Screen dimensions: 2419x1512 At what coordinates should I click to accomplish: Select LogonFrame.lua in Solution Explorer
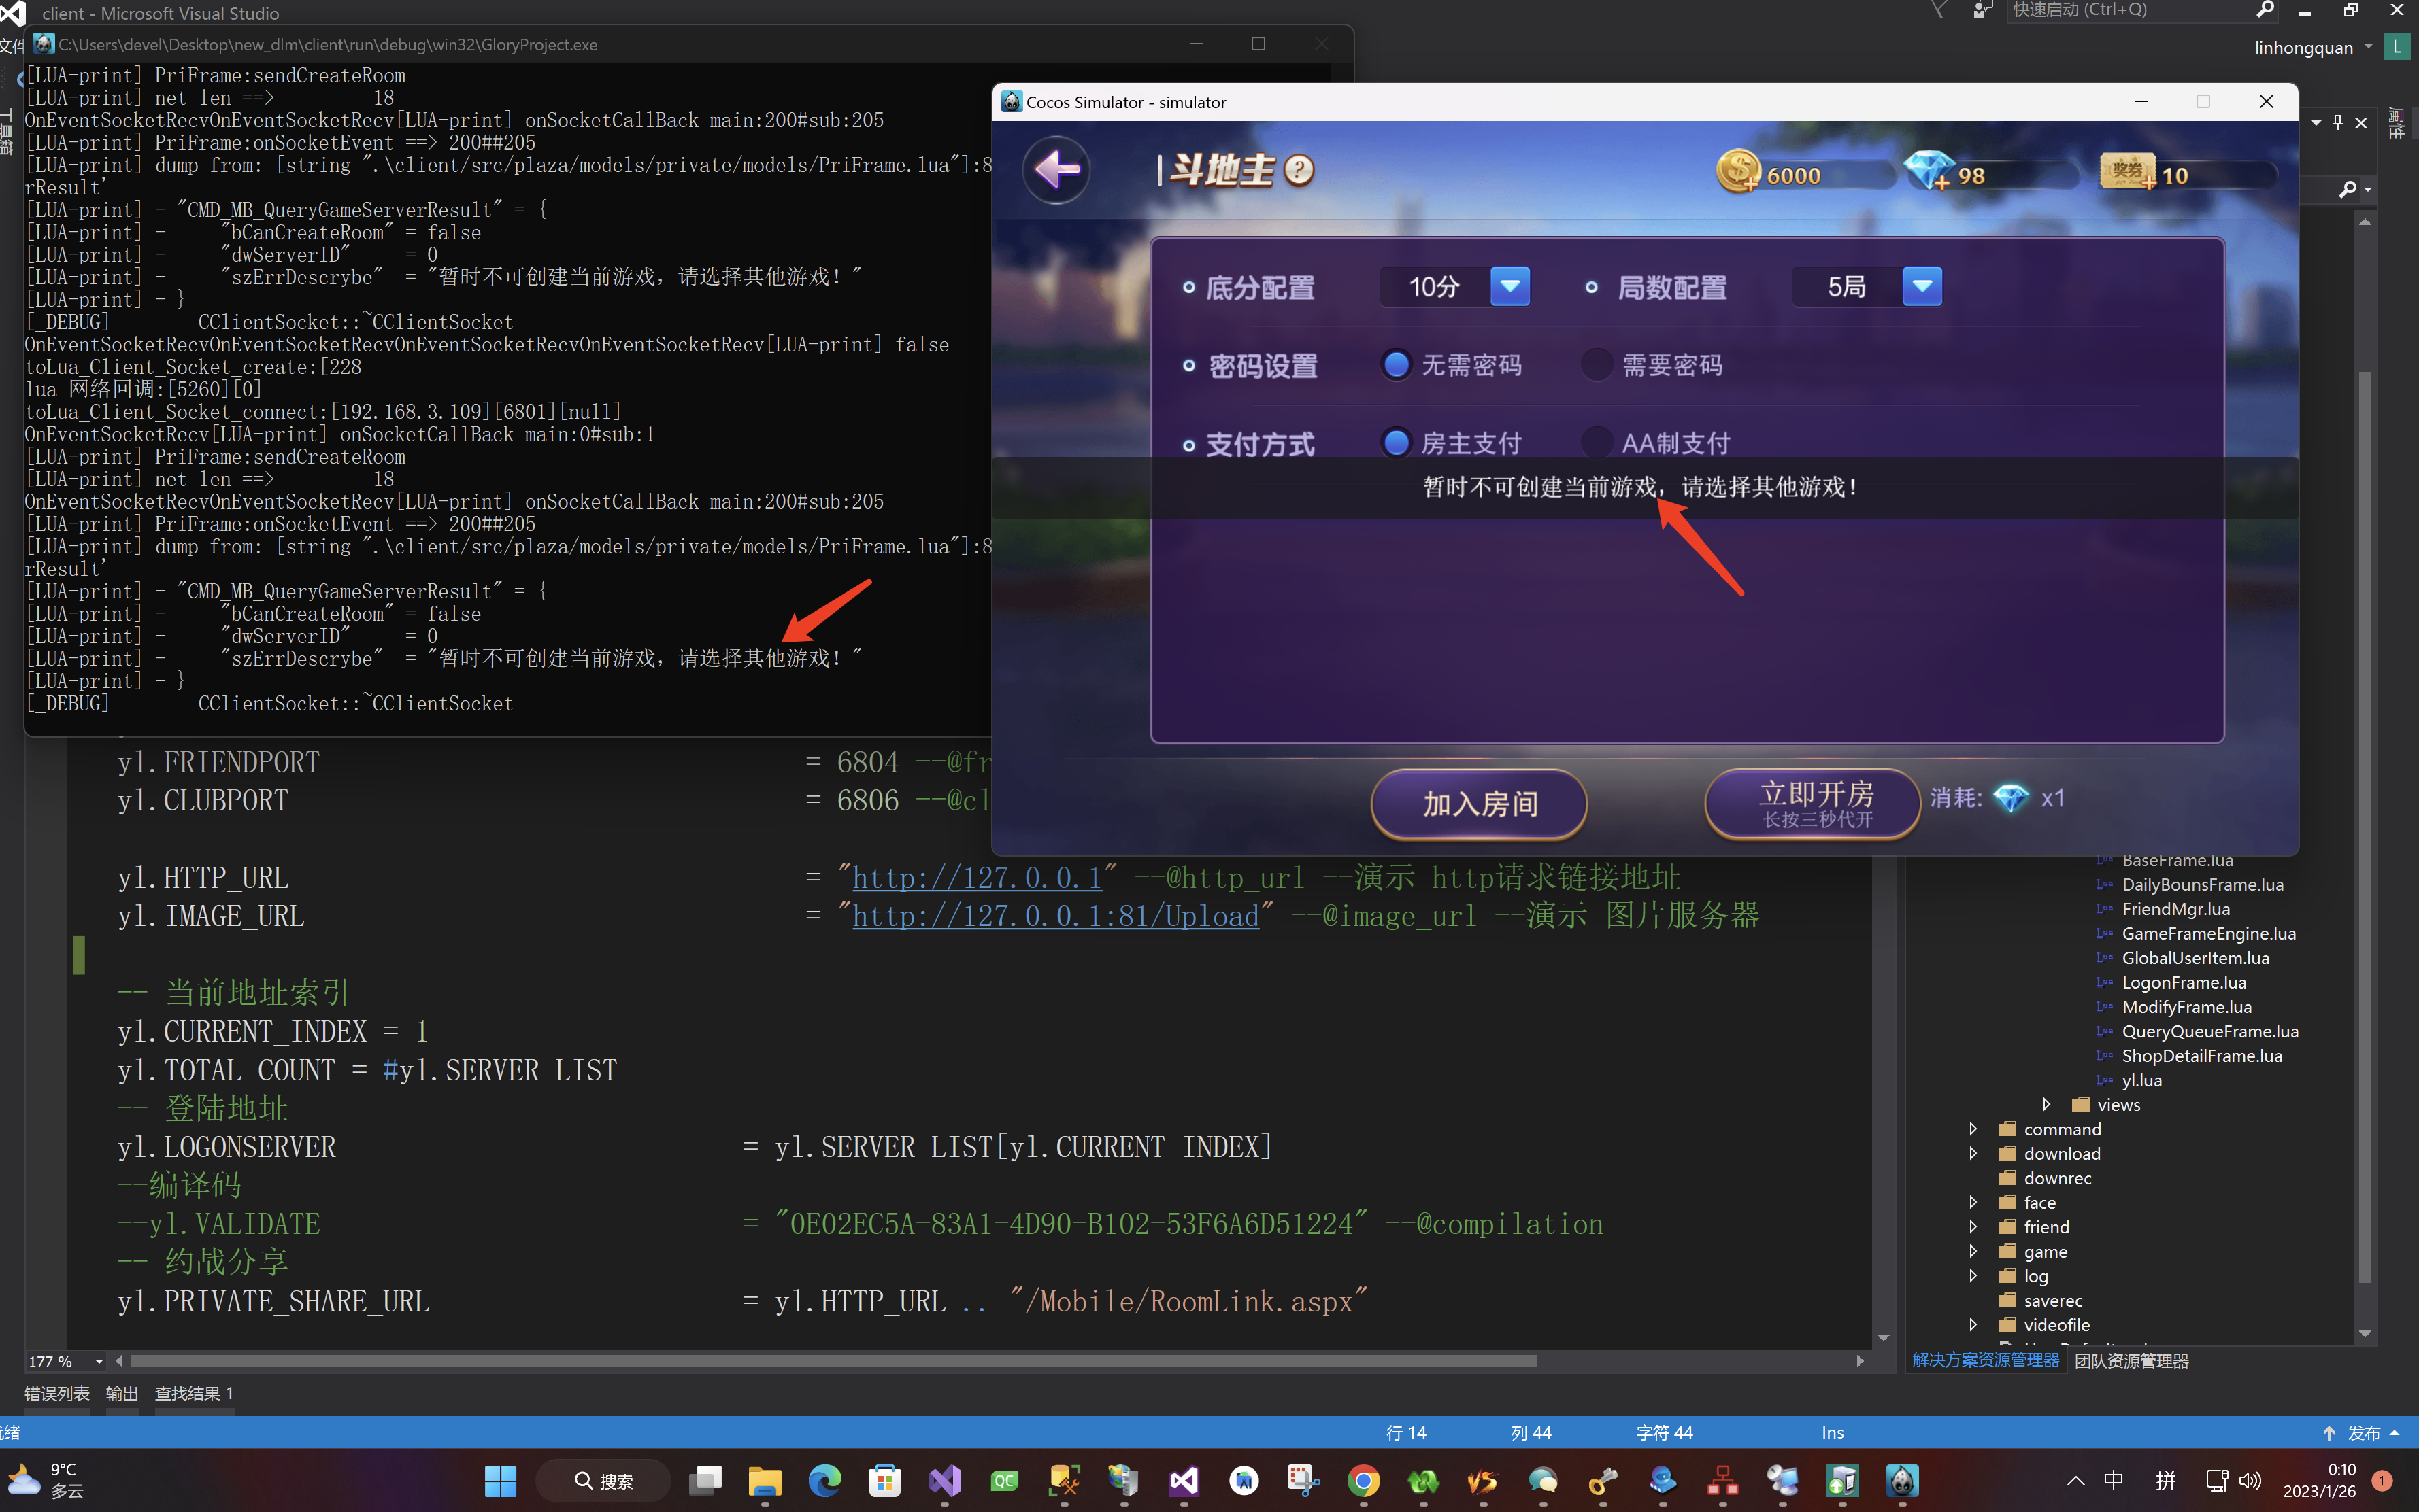click(2183, 982)
